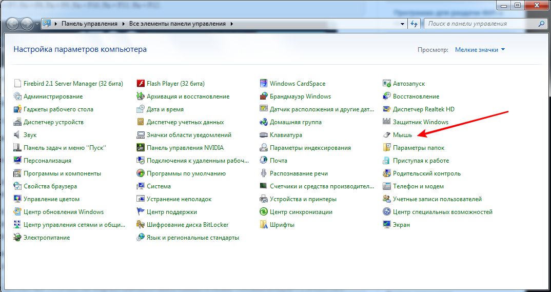Open the Автозапуск icon
This screenshot has width=551, height=292.
(387, 84)
